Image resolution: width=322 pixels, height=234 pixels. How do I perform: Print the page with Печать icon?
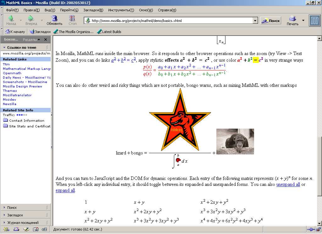292,20
